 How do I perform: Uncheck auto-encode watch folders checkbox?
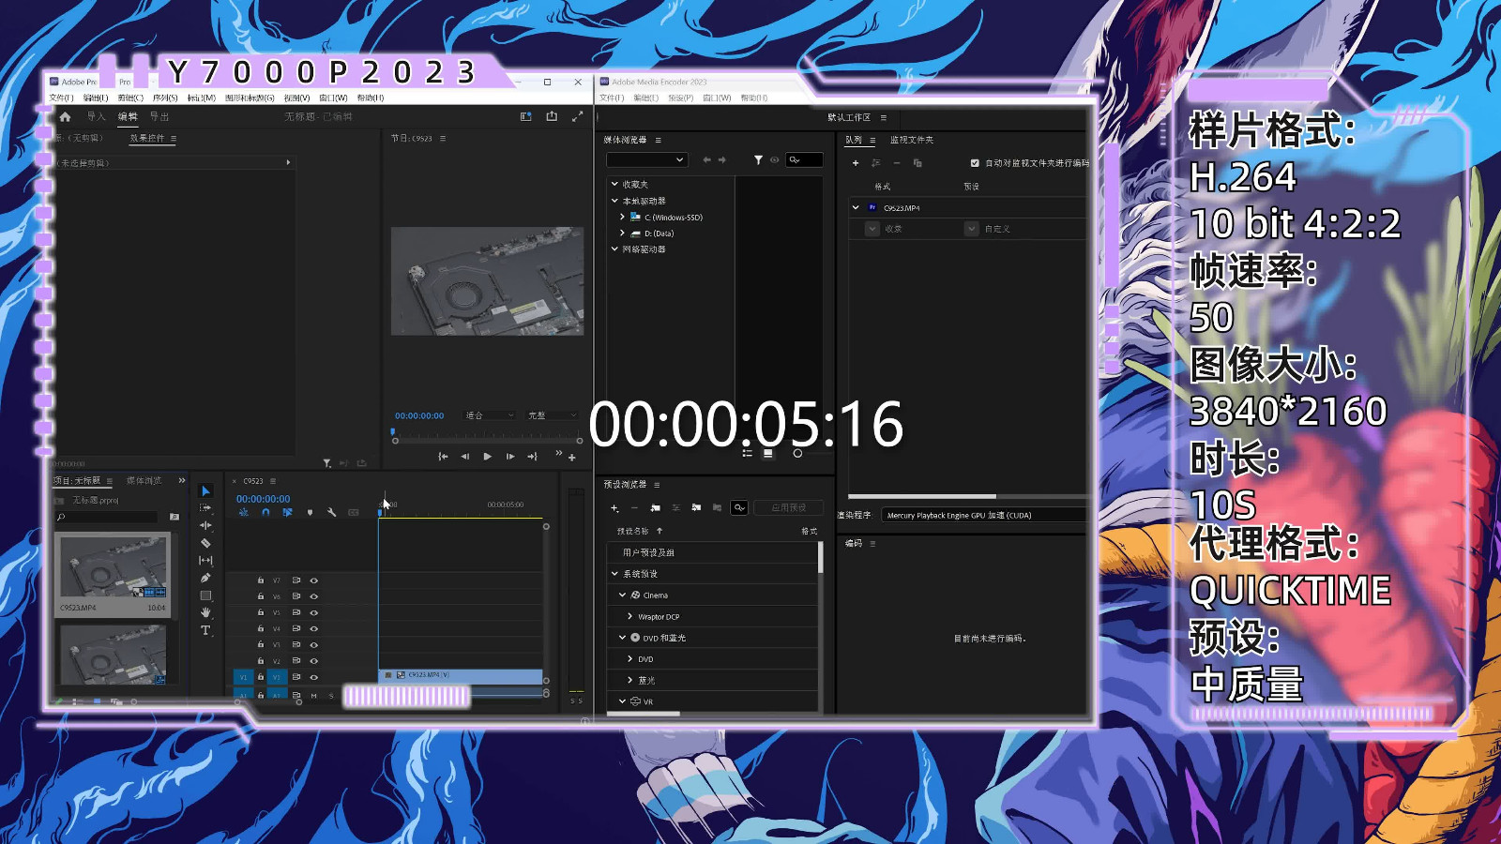tap(975, 163)
